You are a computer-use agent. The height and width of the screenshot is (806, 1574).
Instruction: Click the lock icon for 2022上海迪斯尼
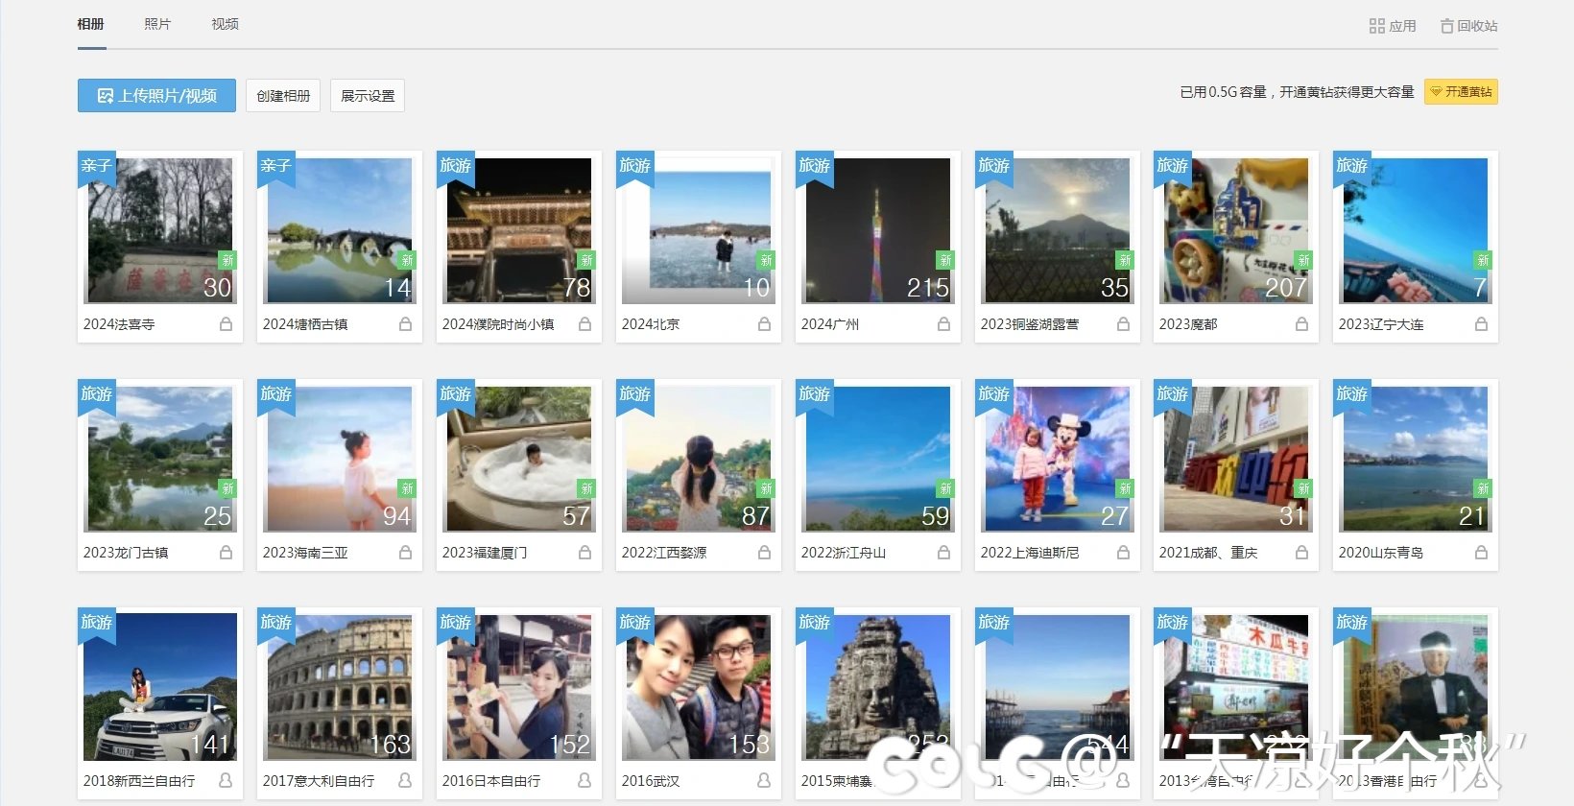click(x=1123, y=553)
